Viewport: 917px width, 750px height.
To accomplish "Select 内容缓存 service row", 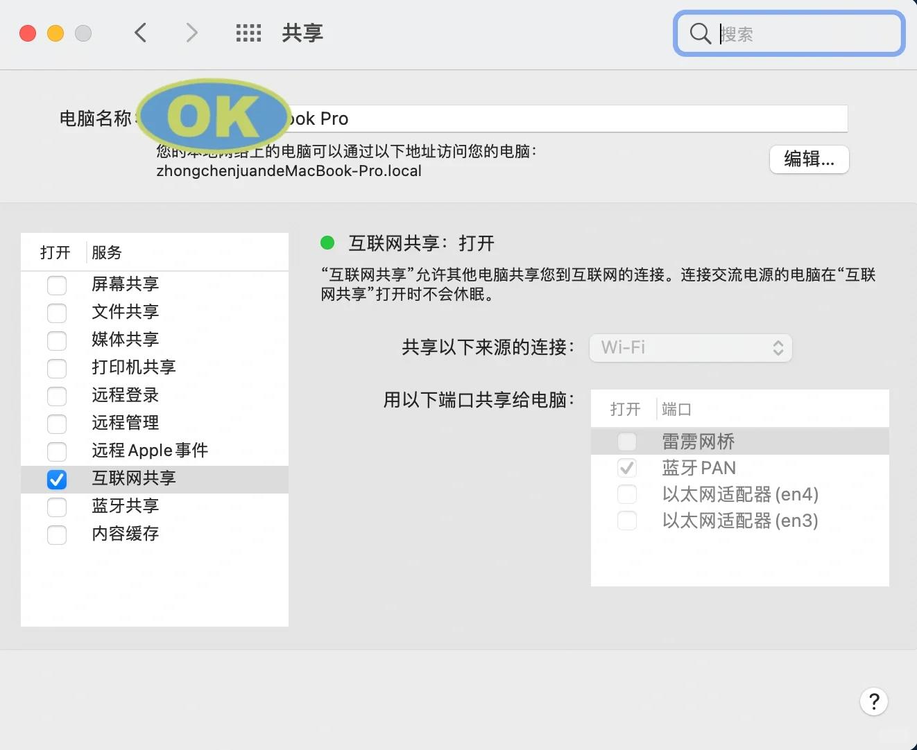I will click(x=155, y=534).
